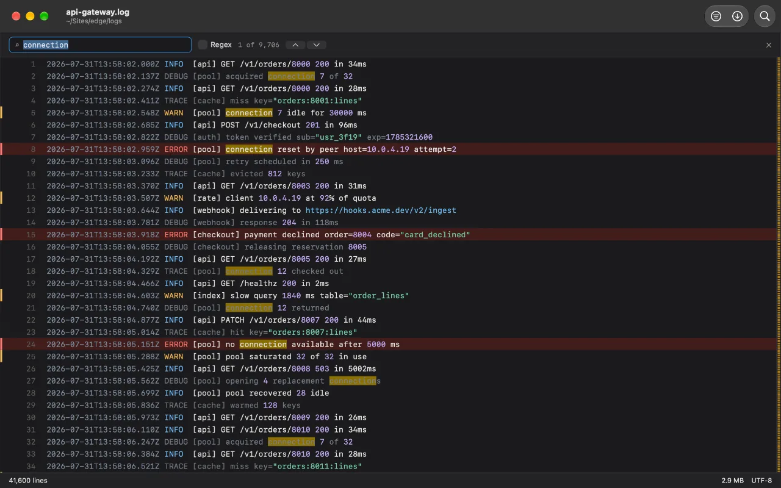Click 'connections' match on line 27

pyautogui.click(x=355, y=381)
